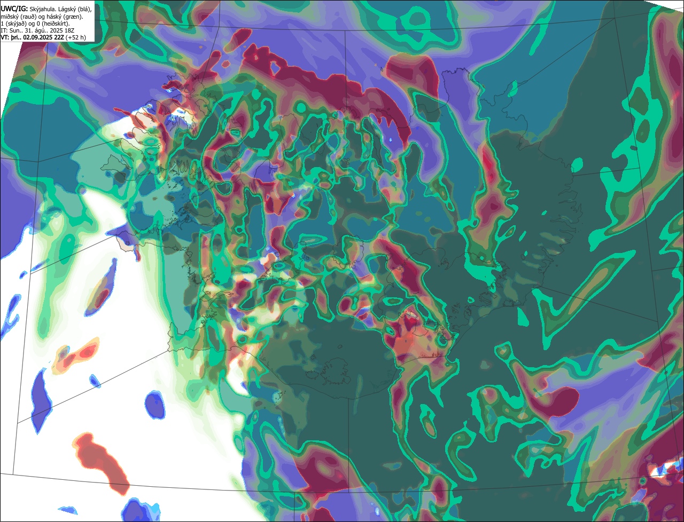Click the "(+52 h)" forecast offset text
Viewport: 684px width, 522px height.
coord(76,37)
